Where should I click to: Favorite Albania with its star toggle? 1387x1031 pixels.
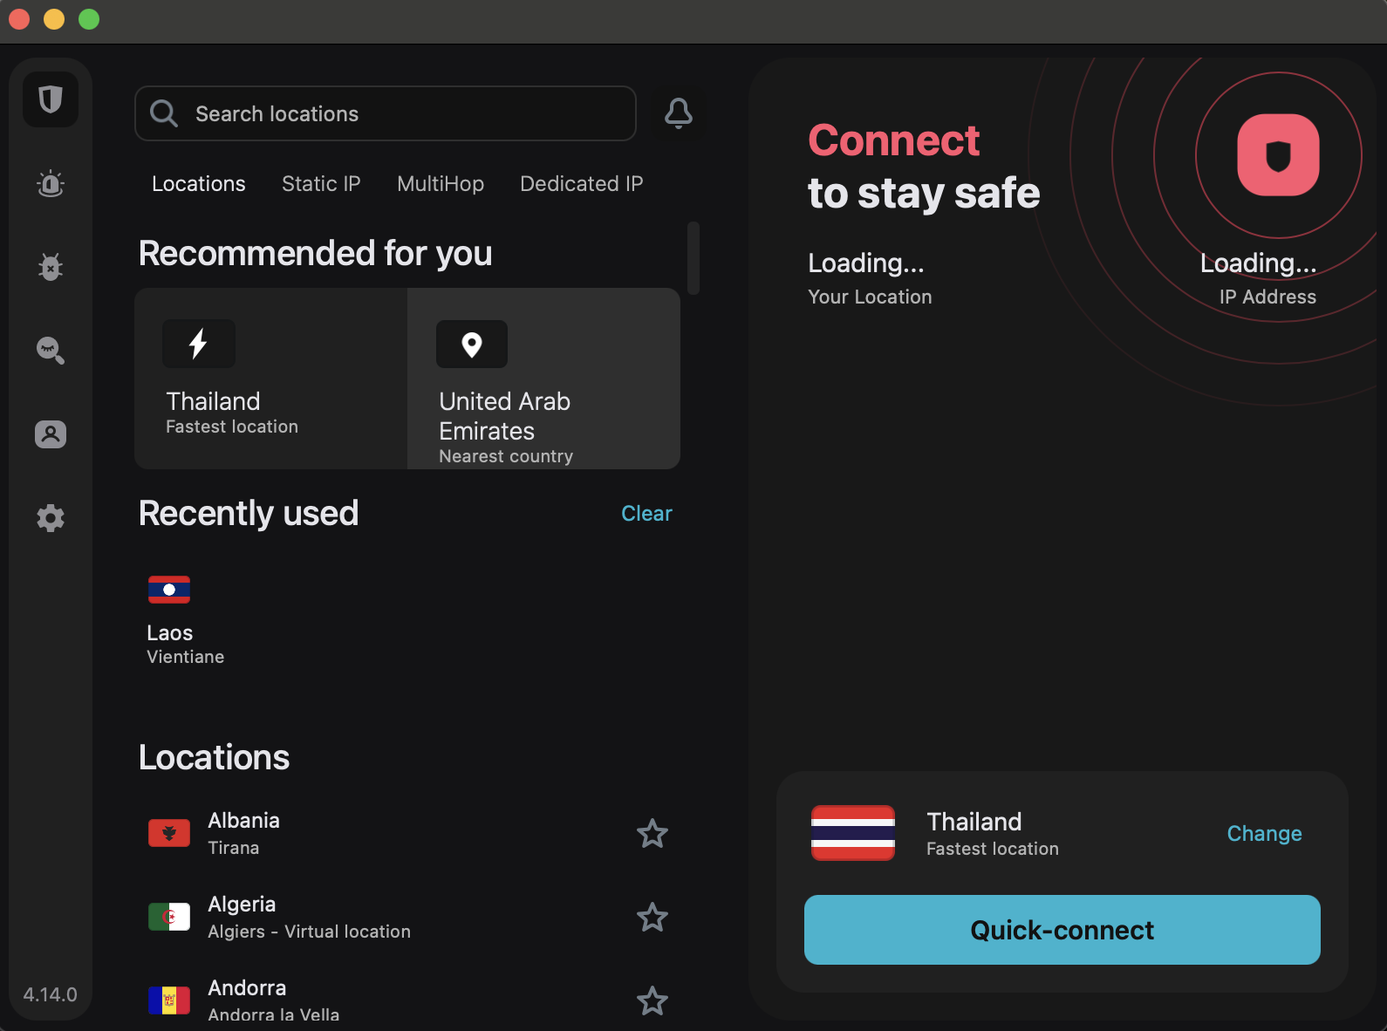pyautogui.click(x=652, y=834)
